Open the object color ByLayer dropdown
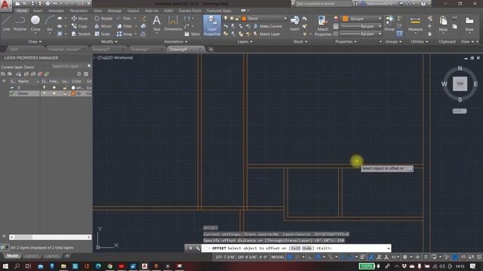 (x=362, y=19)
